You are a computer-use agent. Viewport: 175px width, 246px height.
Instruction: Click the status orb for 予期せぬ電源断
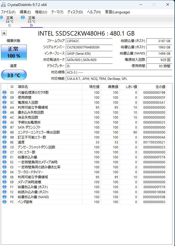click(4, 122)
